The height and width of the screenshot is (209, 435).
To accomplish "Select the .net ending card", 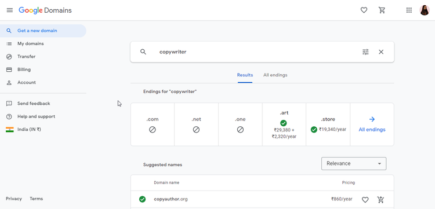I will pos(196,124).
